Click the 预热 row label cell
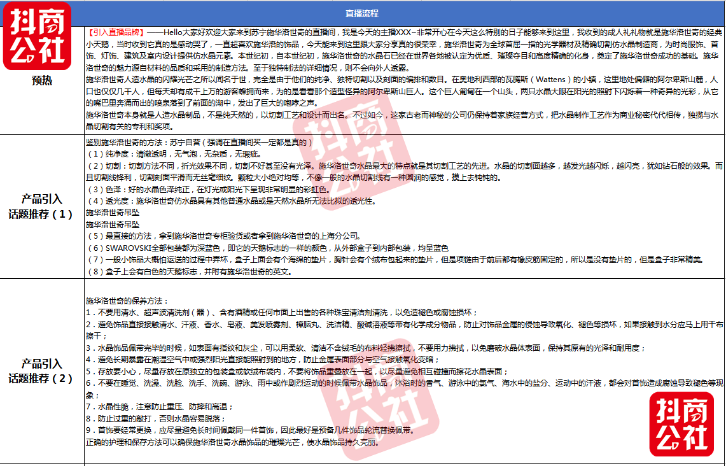This screenshot has width=726, height=466. 42,80
